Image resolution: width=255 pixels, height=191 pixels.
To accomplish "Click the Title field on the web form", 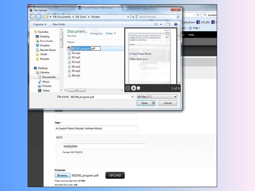I will [x=96, y=128].
